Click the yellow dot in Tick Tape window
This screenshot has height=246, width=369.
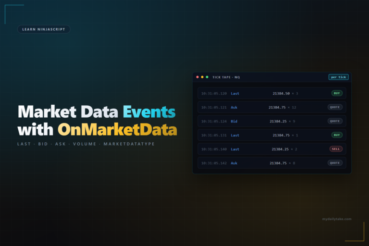[202, 77]
